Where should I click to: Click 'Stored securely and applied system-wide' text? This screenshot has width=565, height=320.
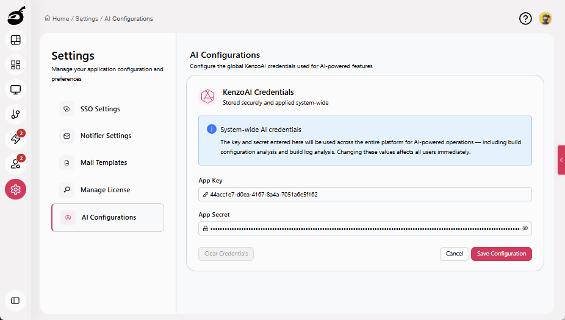point(276,103)
